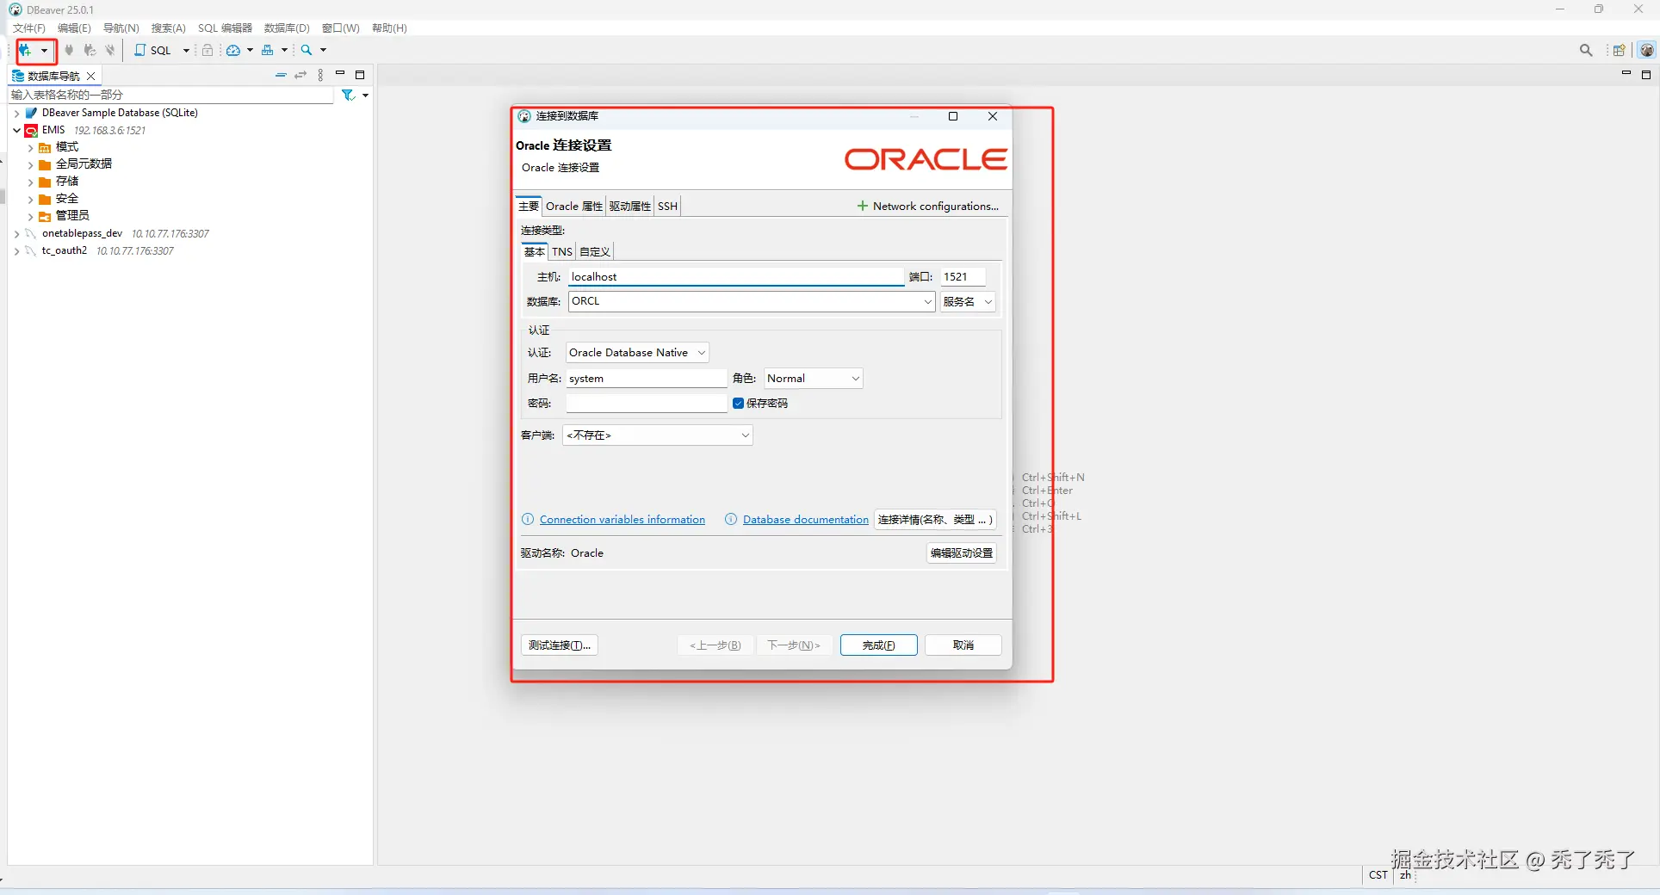
Task: Click the dashboard gauge icon in toolbar
Action: [x=233, y=51]
